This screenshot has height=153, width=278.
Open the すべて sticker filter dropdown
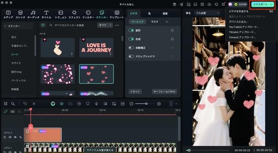point(105,25)
